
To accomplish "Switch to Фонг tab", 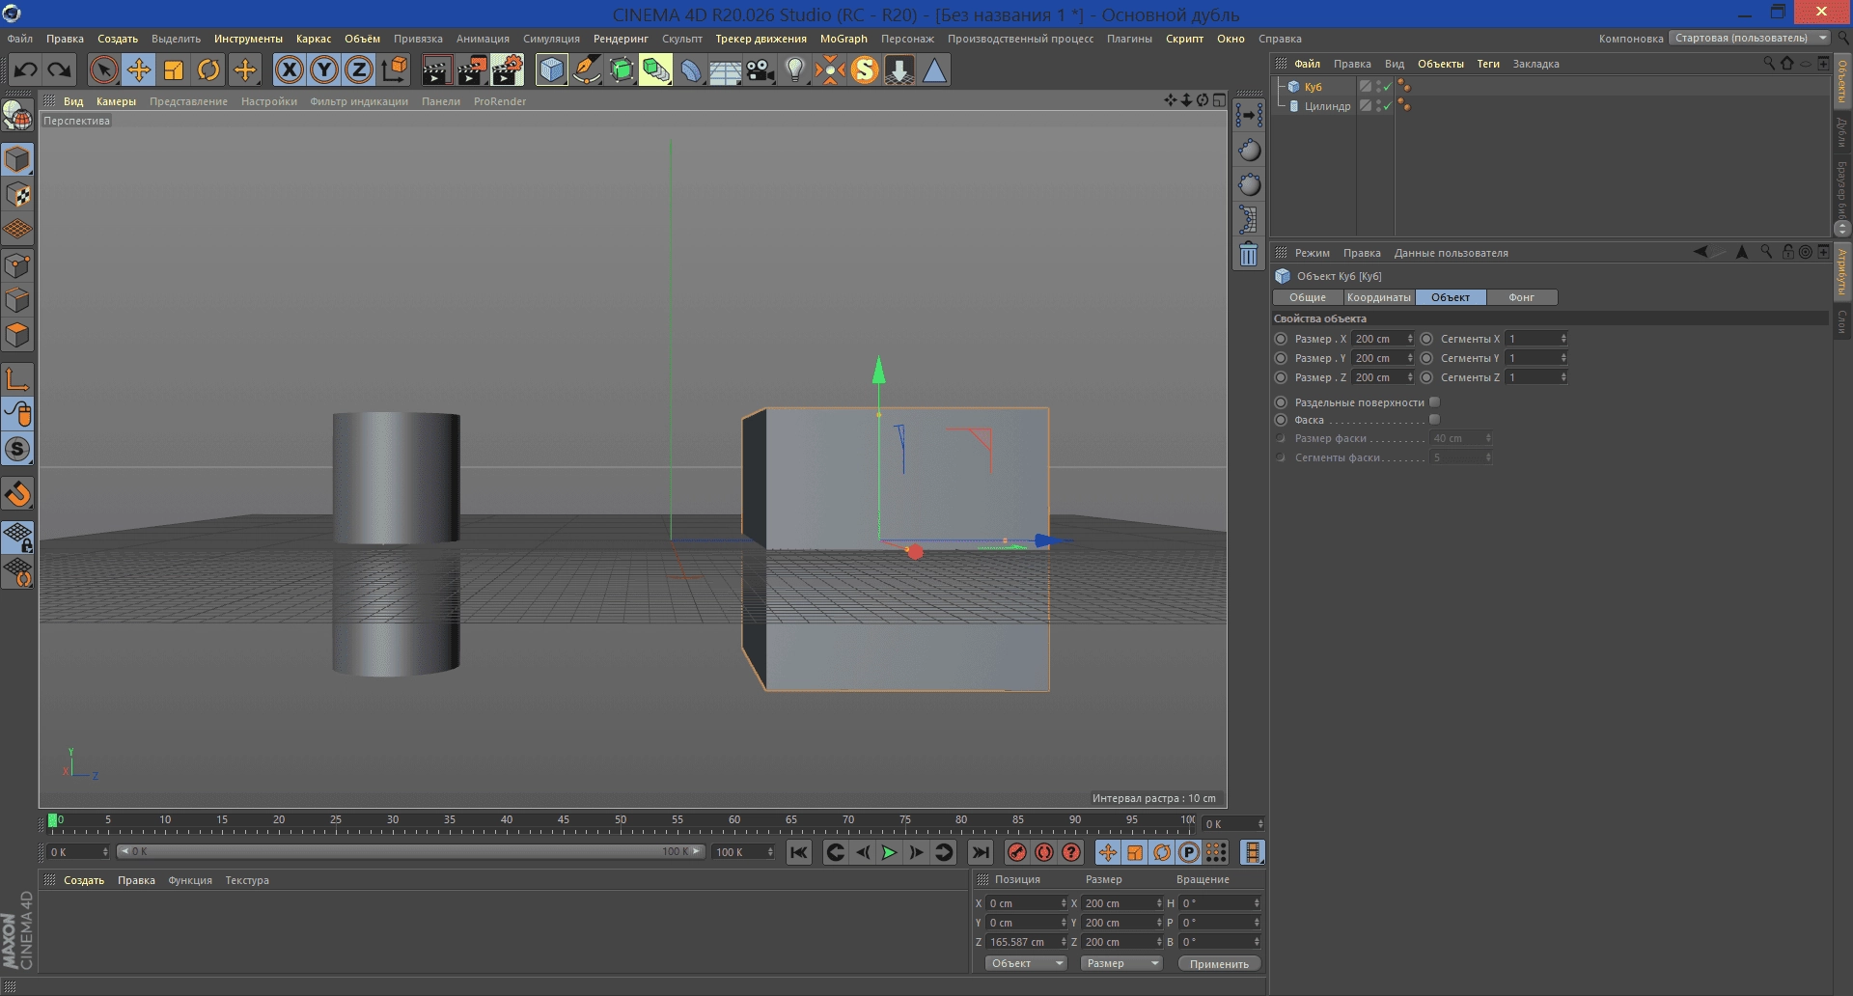I will coord(1521,297).
